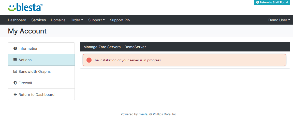The height and width of the screenshot is (127, 293).
Task: Open the Bandwidth Graphs sidebar item
Action: click(41, 71)
